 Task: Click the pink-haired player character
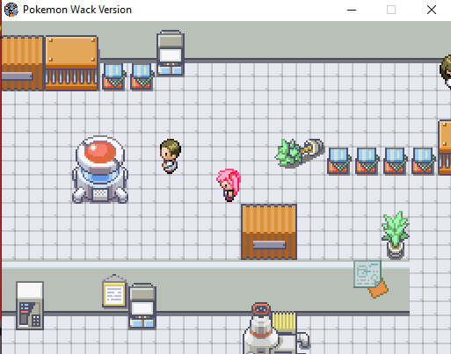[229, 185]
